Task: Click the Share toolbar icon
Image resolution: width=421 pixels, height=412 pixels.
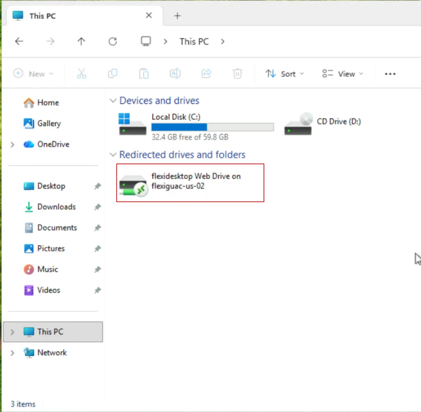Action: (x=206, y=74)
